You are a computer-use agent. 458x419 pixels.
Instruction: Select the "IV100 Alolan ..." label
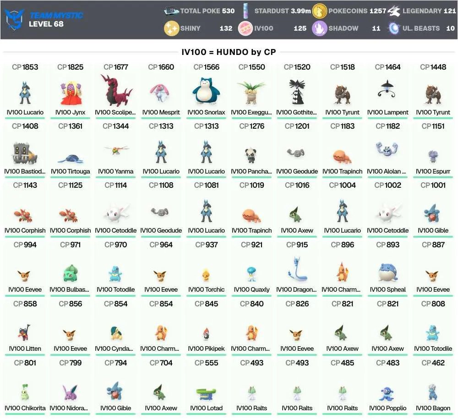[387, 171]
